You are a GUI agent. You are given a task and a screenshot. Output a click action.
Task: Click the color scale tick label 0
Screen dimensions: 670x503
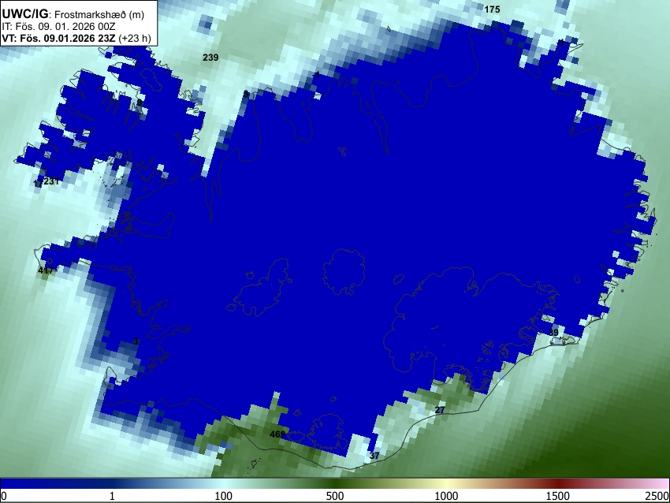click(4, 496)
